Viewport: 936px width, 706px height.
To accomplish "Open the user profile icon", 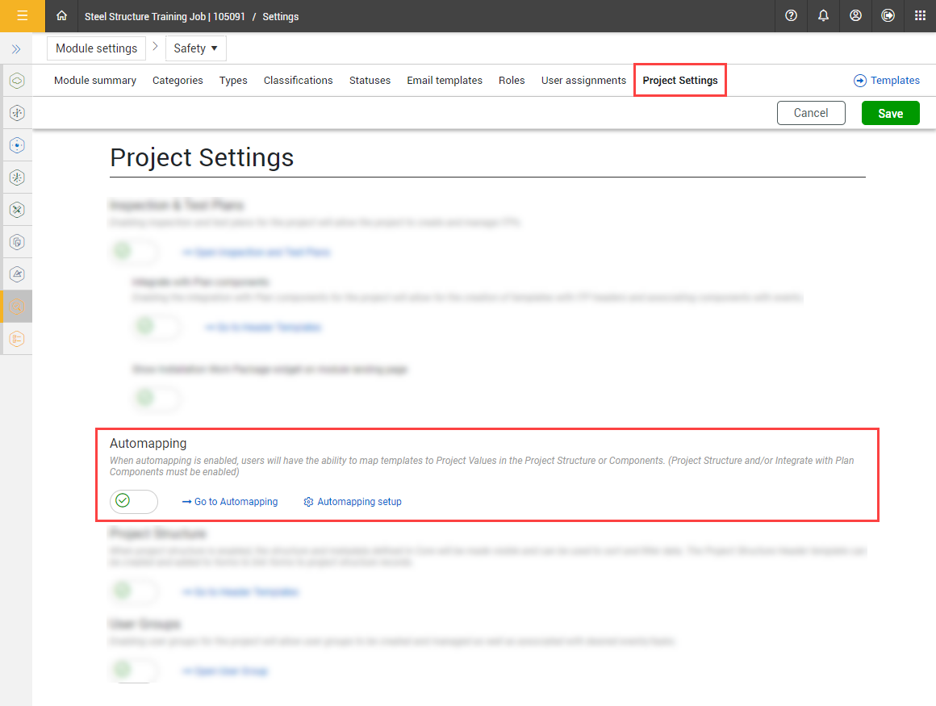I will click(x=855, y=16).
